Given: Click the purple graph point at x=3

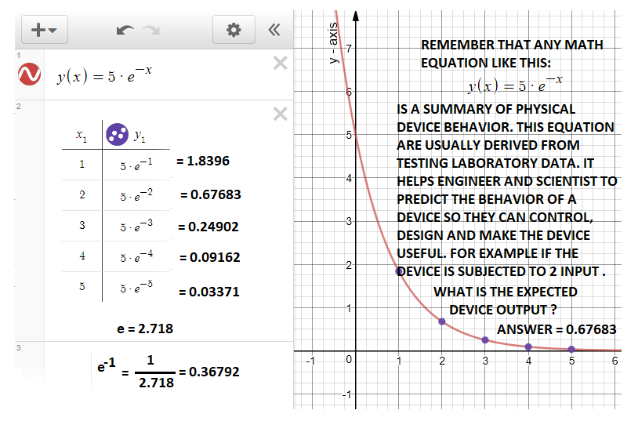Looking at the screenshot, I should point(485,339).
